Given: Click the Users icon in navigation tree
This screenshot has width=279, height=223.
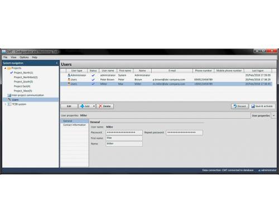Looking at the screenshot, I should [x=9, y=100].
